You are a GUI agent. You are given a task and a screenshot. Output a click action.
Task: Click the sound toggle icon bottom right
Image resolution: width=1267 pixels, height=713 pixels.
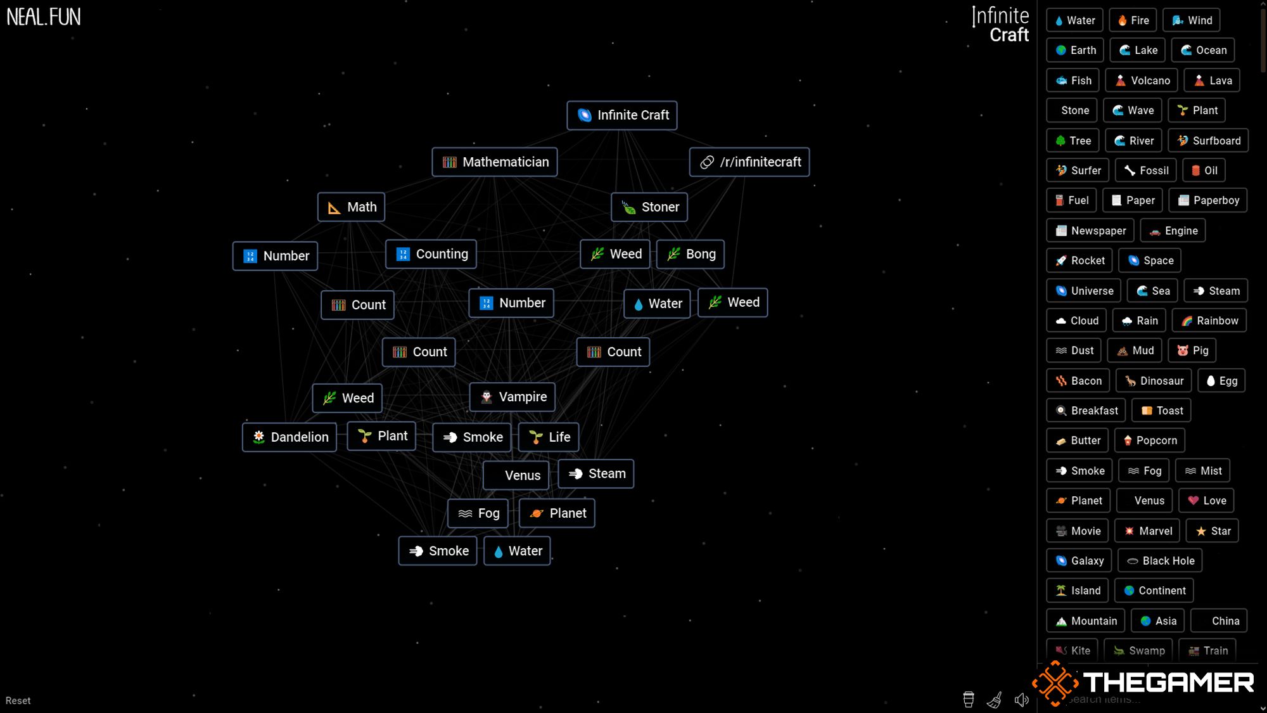point(1020,699)
